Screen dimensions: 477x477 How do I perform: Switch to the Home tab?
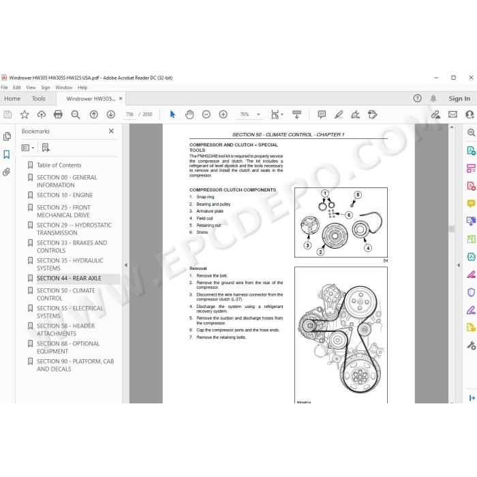(x=12, y=99)
